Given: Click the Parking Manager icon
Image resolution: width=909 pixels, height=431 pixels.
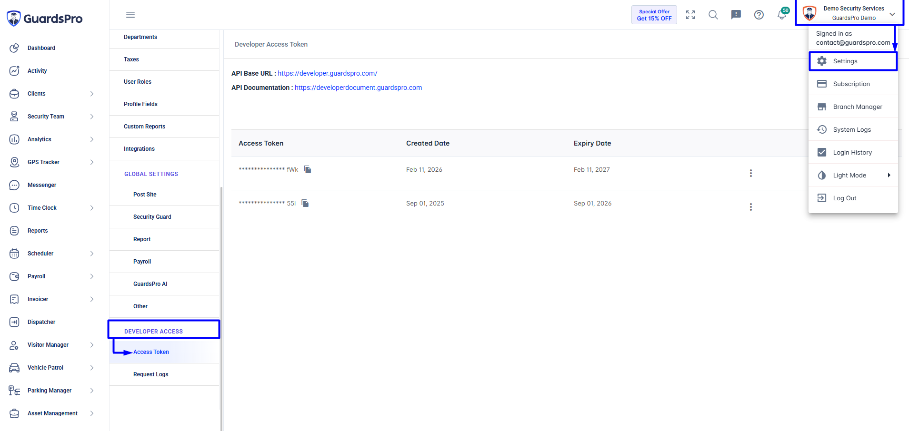Looking at the screenshot, I should 14,391.
